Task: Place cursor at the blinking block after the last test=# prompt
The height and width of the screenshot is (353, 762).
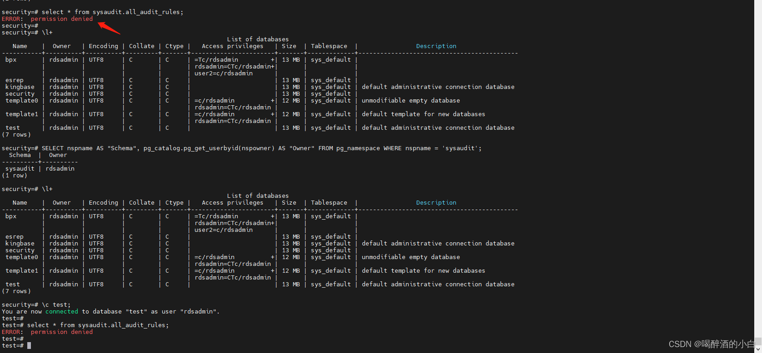Action: coord(29,346)
